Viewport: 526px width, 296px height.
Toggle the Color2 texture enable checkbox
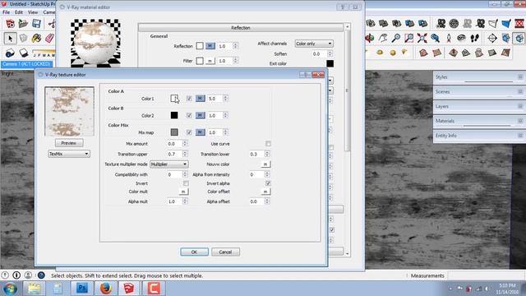(189, 115)
